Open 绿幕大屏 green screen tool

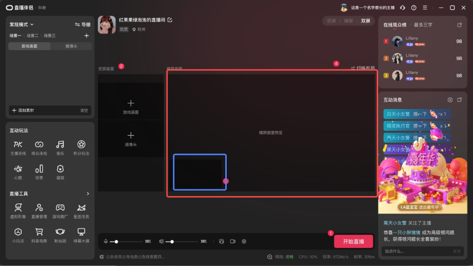[81, 232]
